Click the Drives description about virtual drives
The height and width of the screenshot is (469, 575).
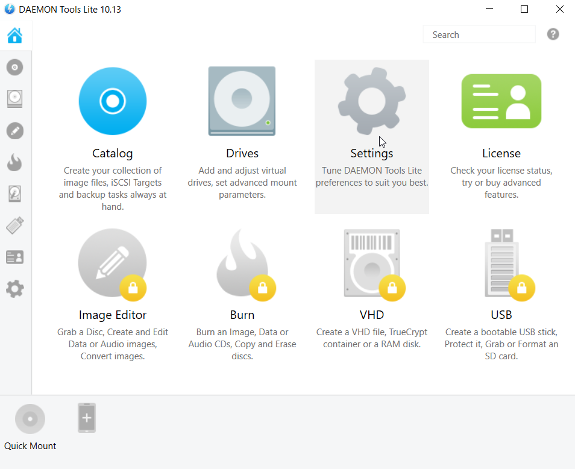242,183
